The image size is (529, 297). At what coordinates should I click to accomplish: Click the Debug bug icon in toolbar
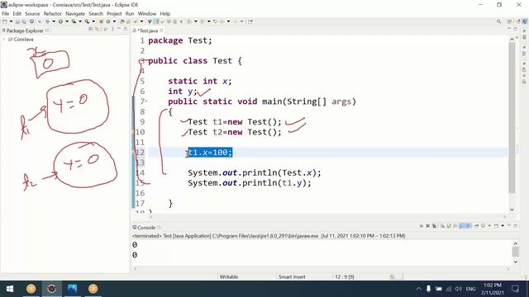point(47,21)
